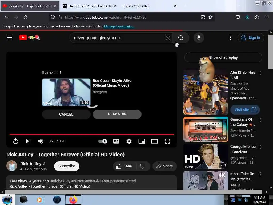273x205 pixels.
Task: Open options for Guardians Of the Galaxy video
Action: pyautogui.click(x=260, y=120)
